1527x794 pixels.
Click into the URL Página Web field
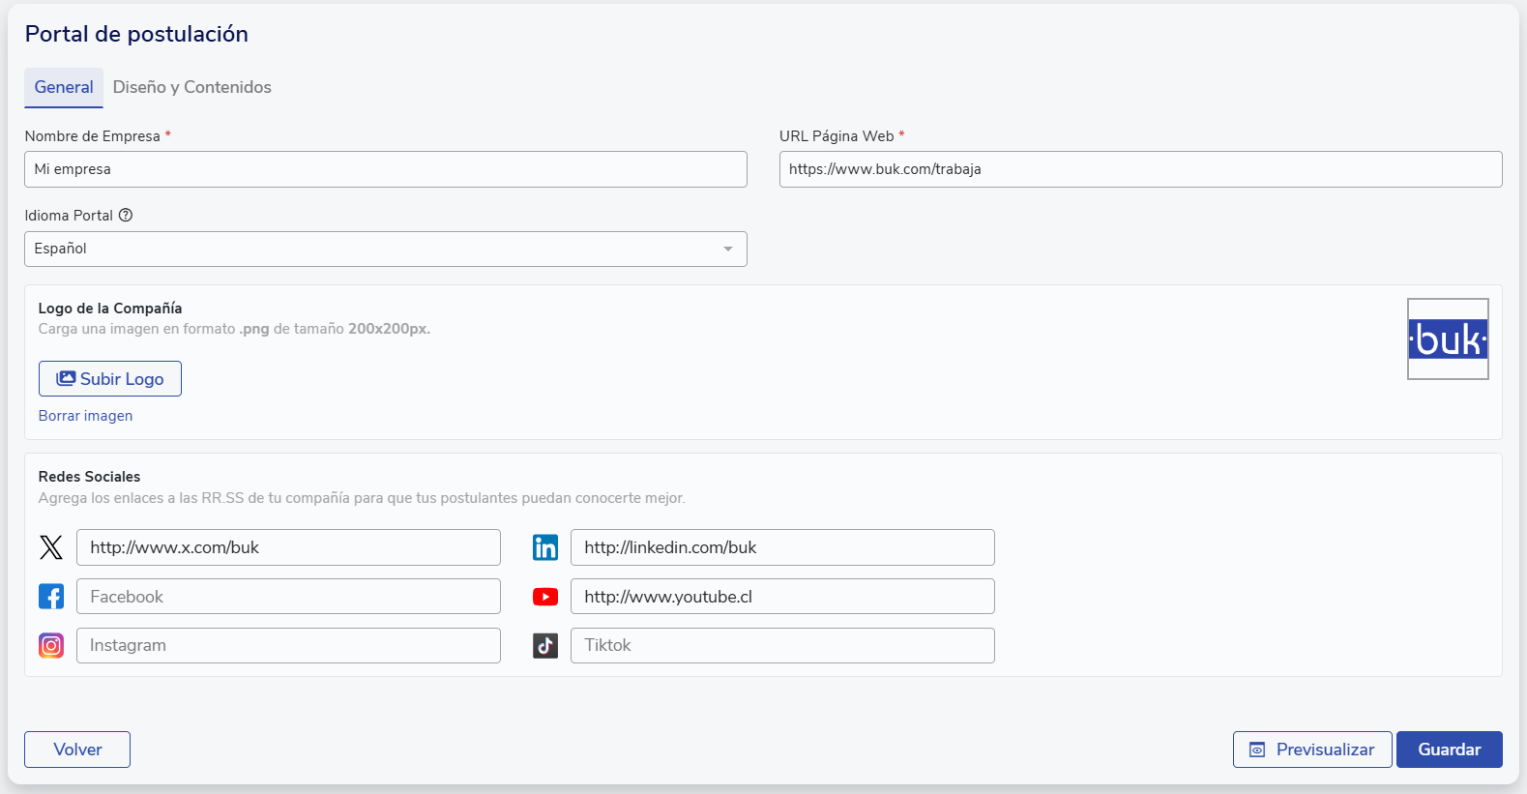point(1140,169)
